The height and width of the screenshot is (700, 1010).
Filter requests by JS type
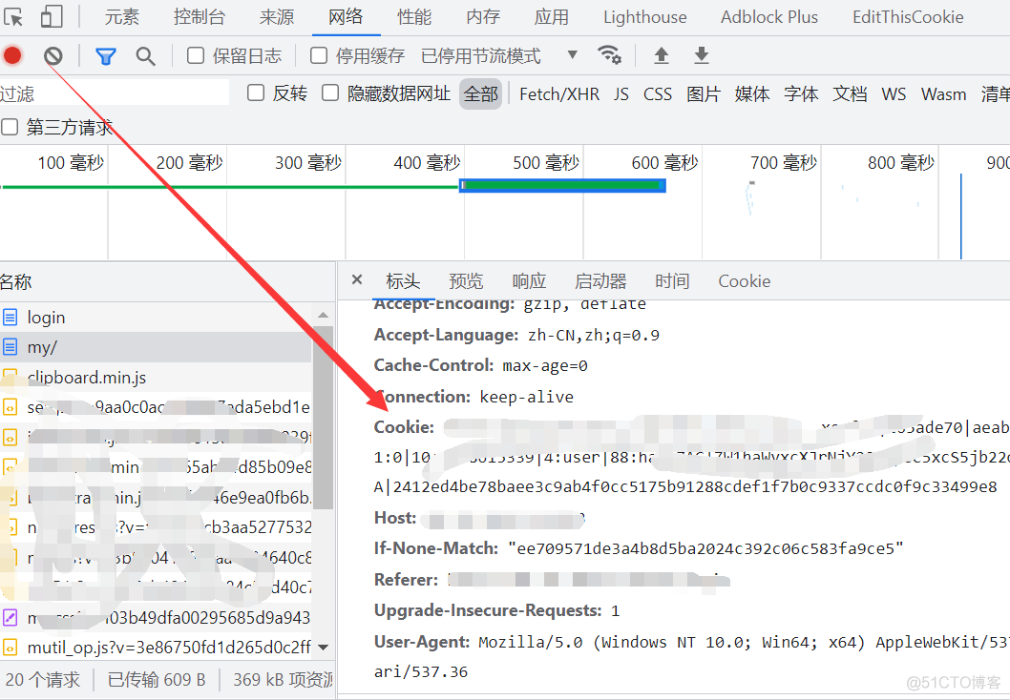click(x=621, y=93)
